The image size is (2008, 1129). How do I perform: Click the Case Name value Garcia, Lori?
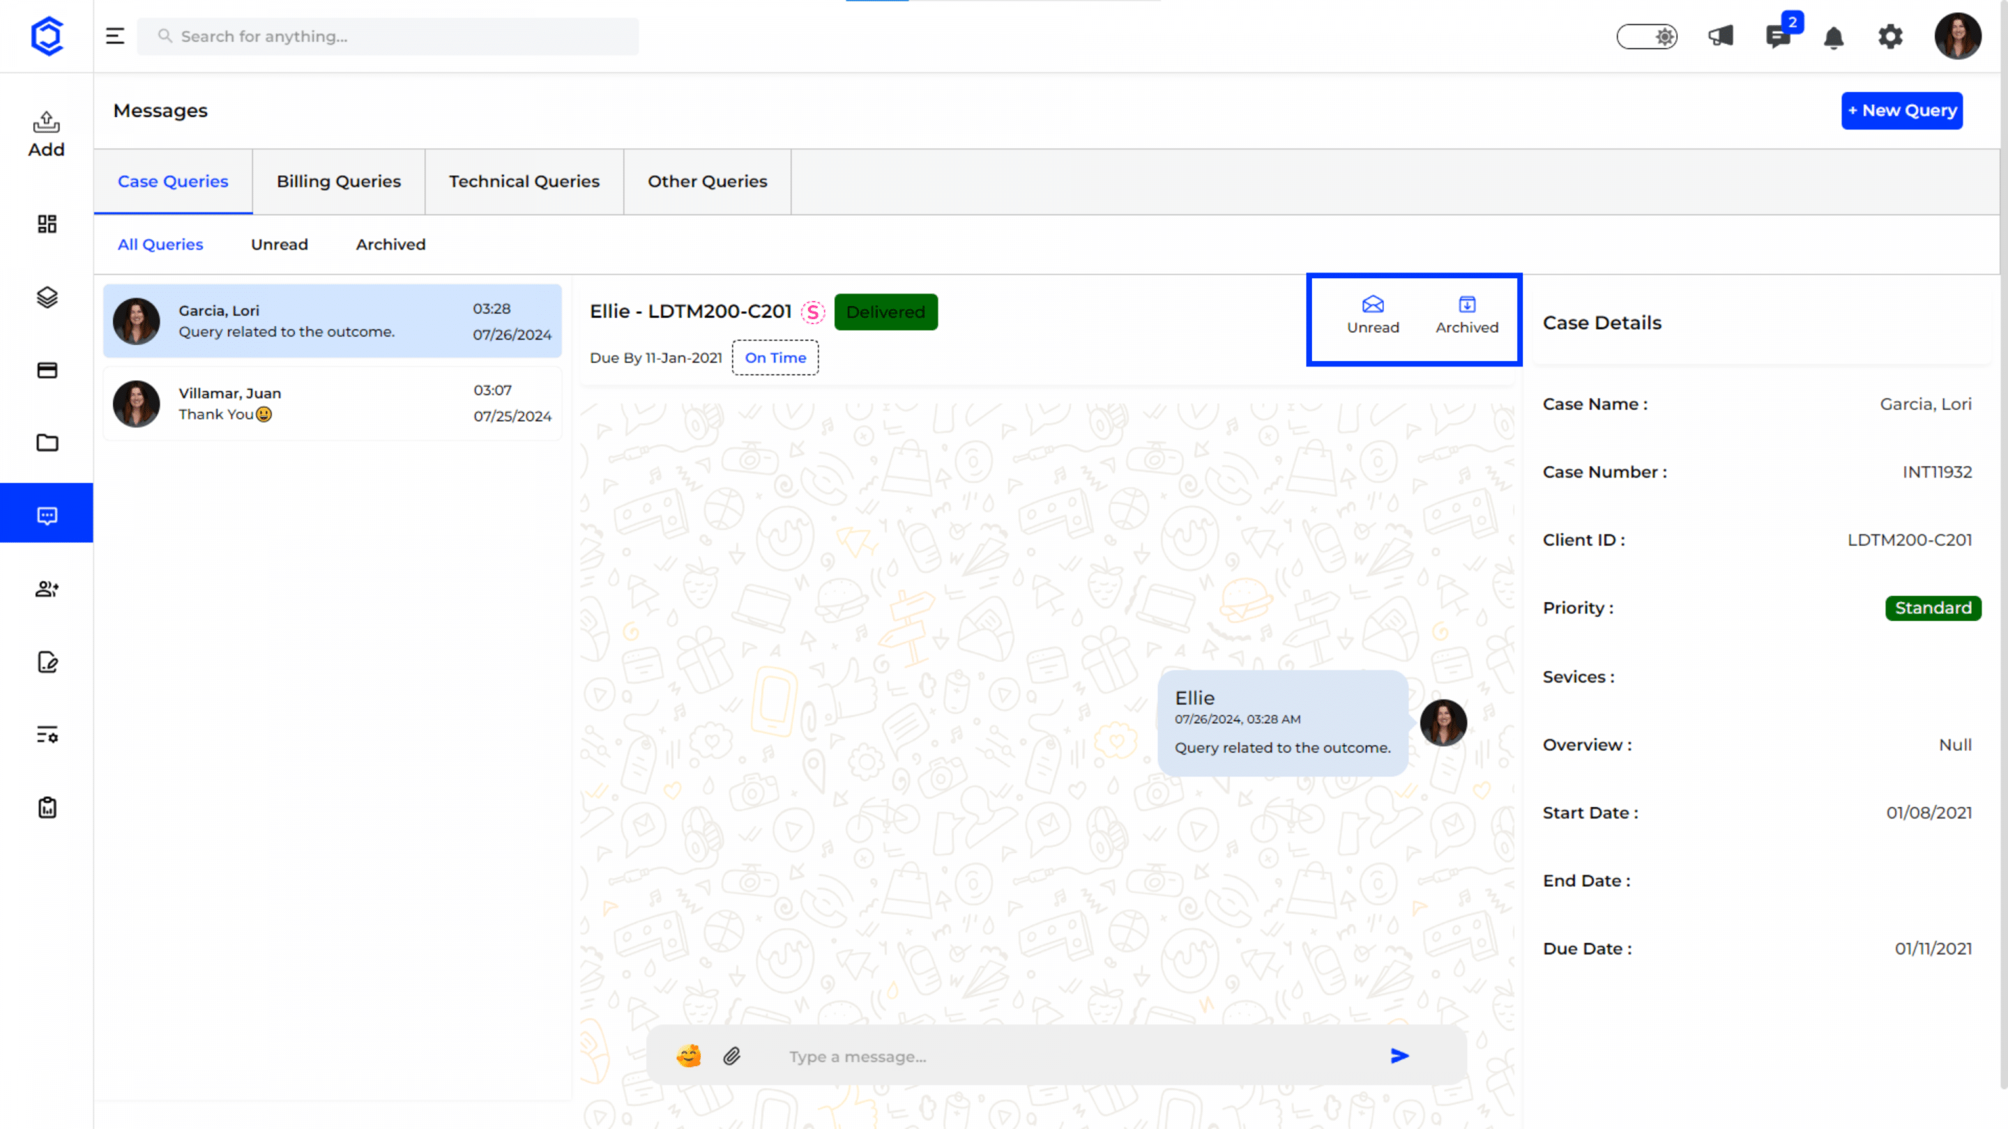click(1925, 404)
